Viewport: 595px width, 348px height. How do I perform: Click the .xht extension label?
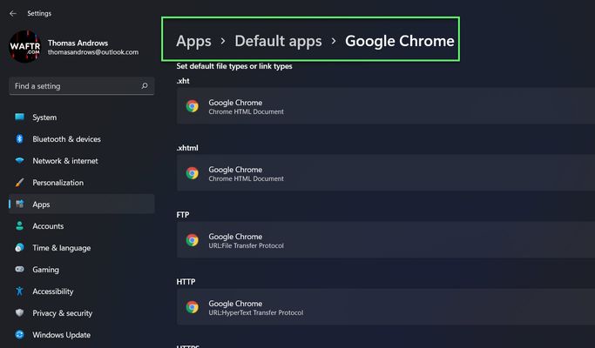(183, 81)
